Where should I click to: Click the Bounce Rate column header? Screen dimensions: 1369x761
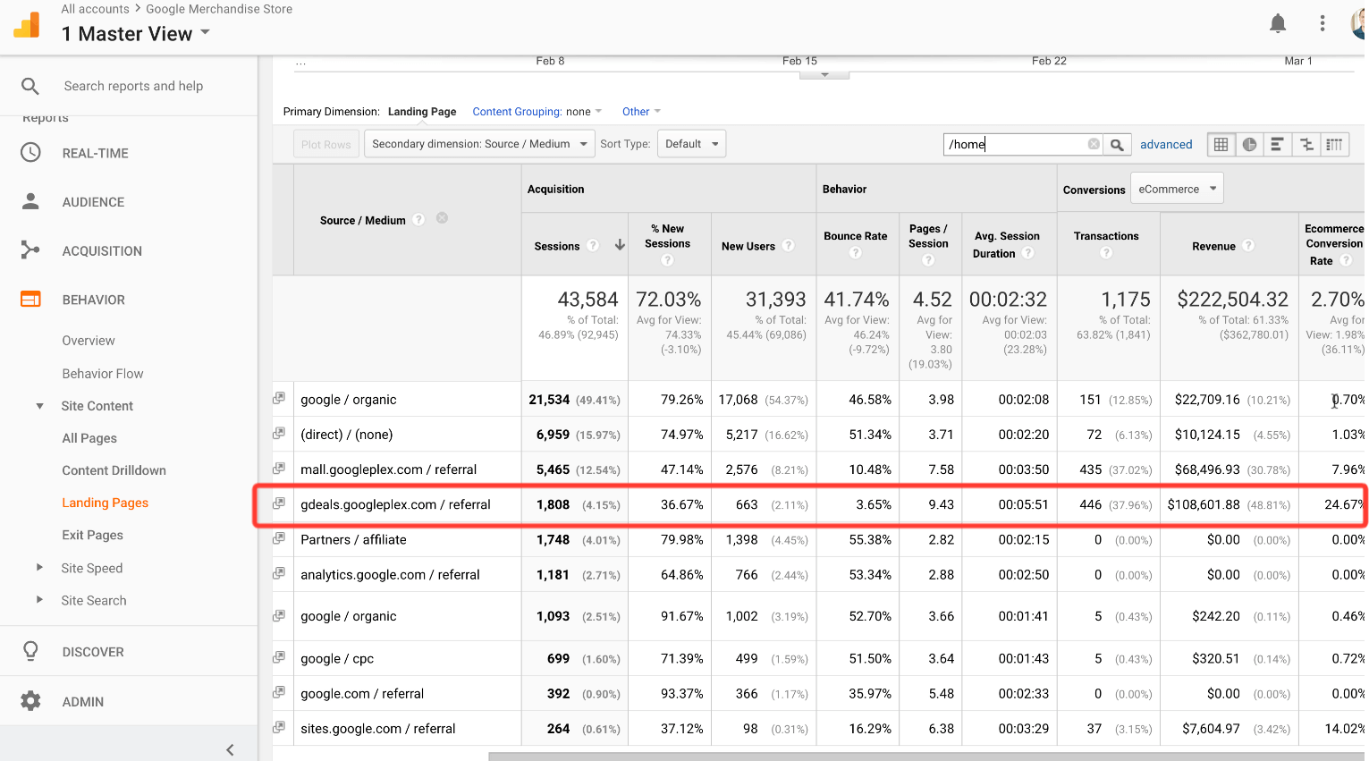(856, 236)
